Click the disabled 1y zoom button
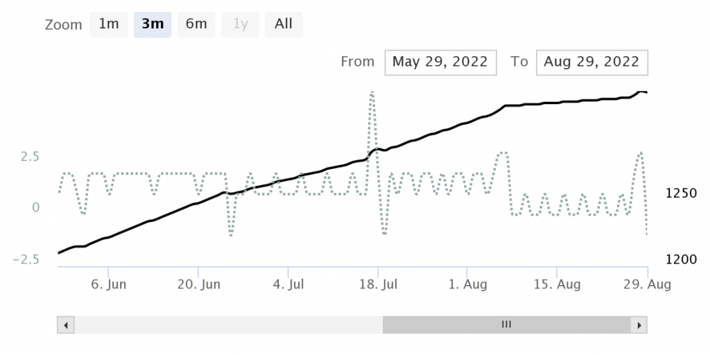 point(240,24)
